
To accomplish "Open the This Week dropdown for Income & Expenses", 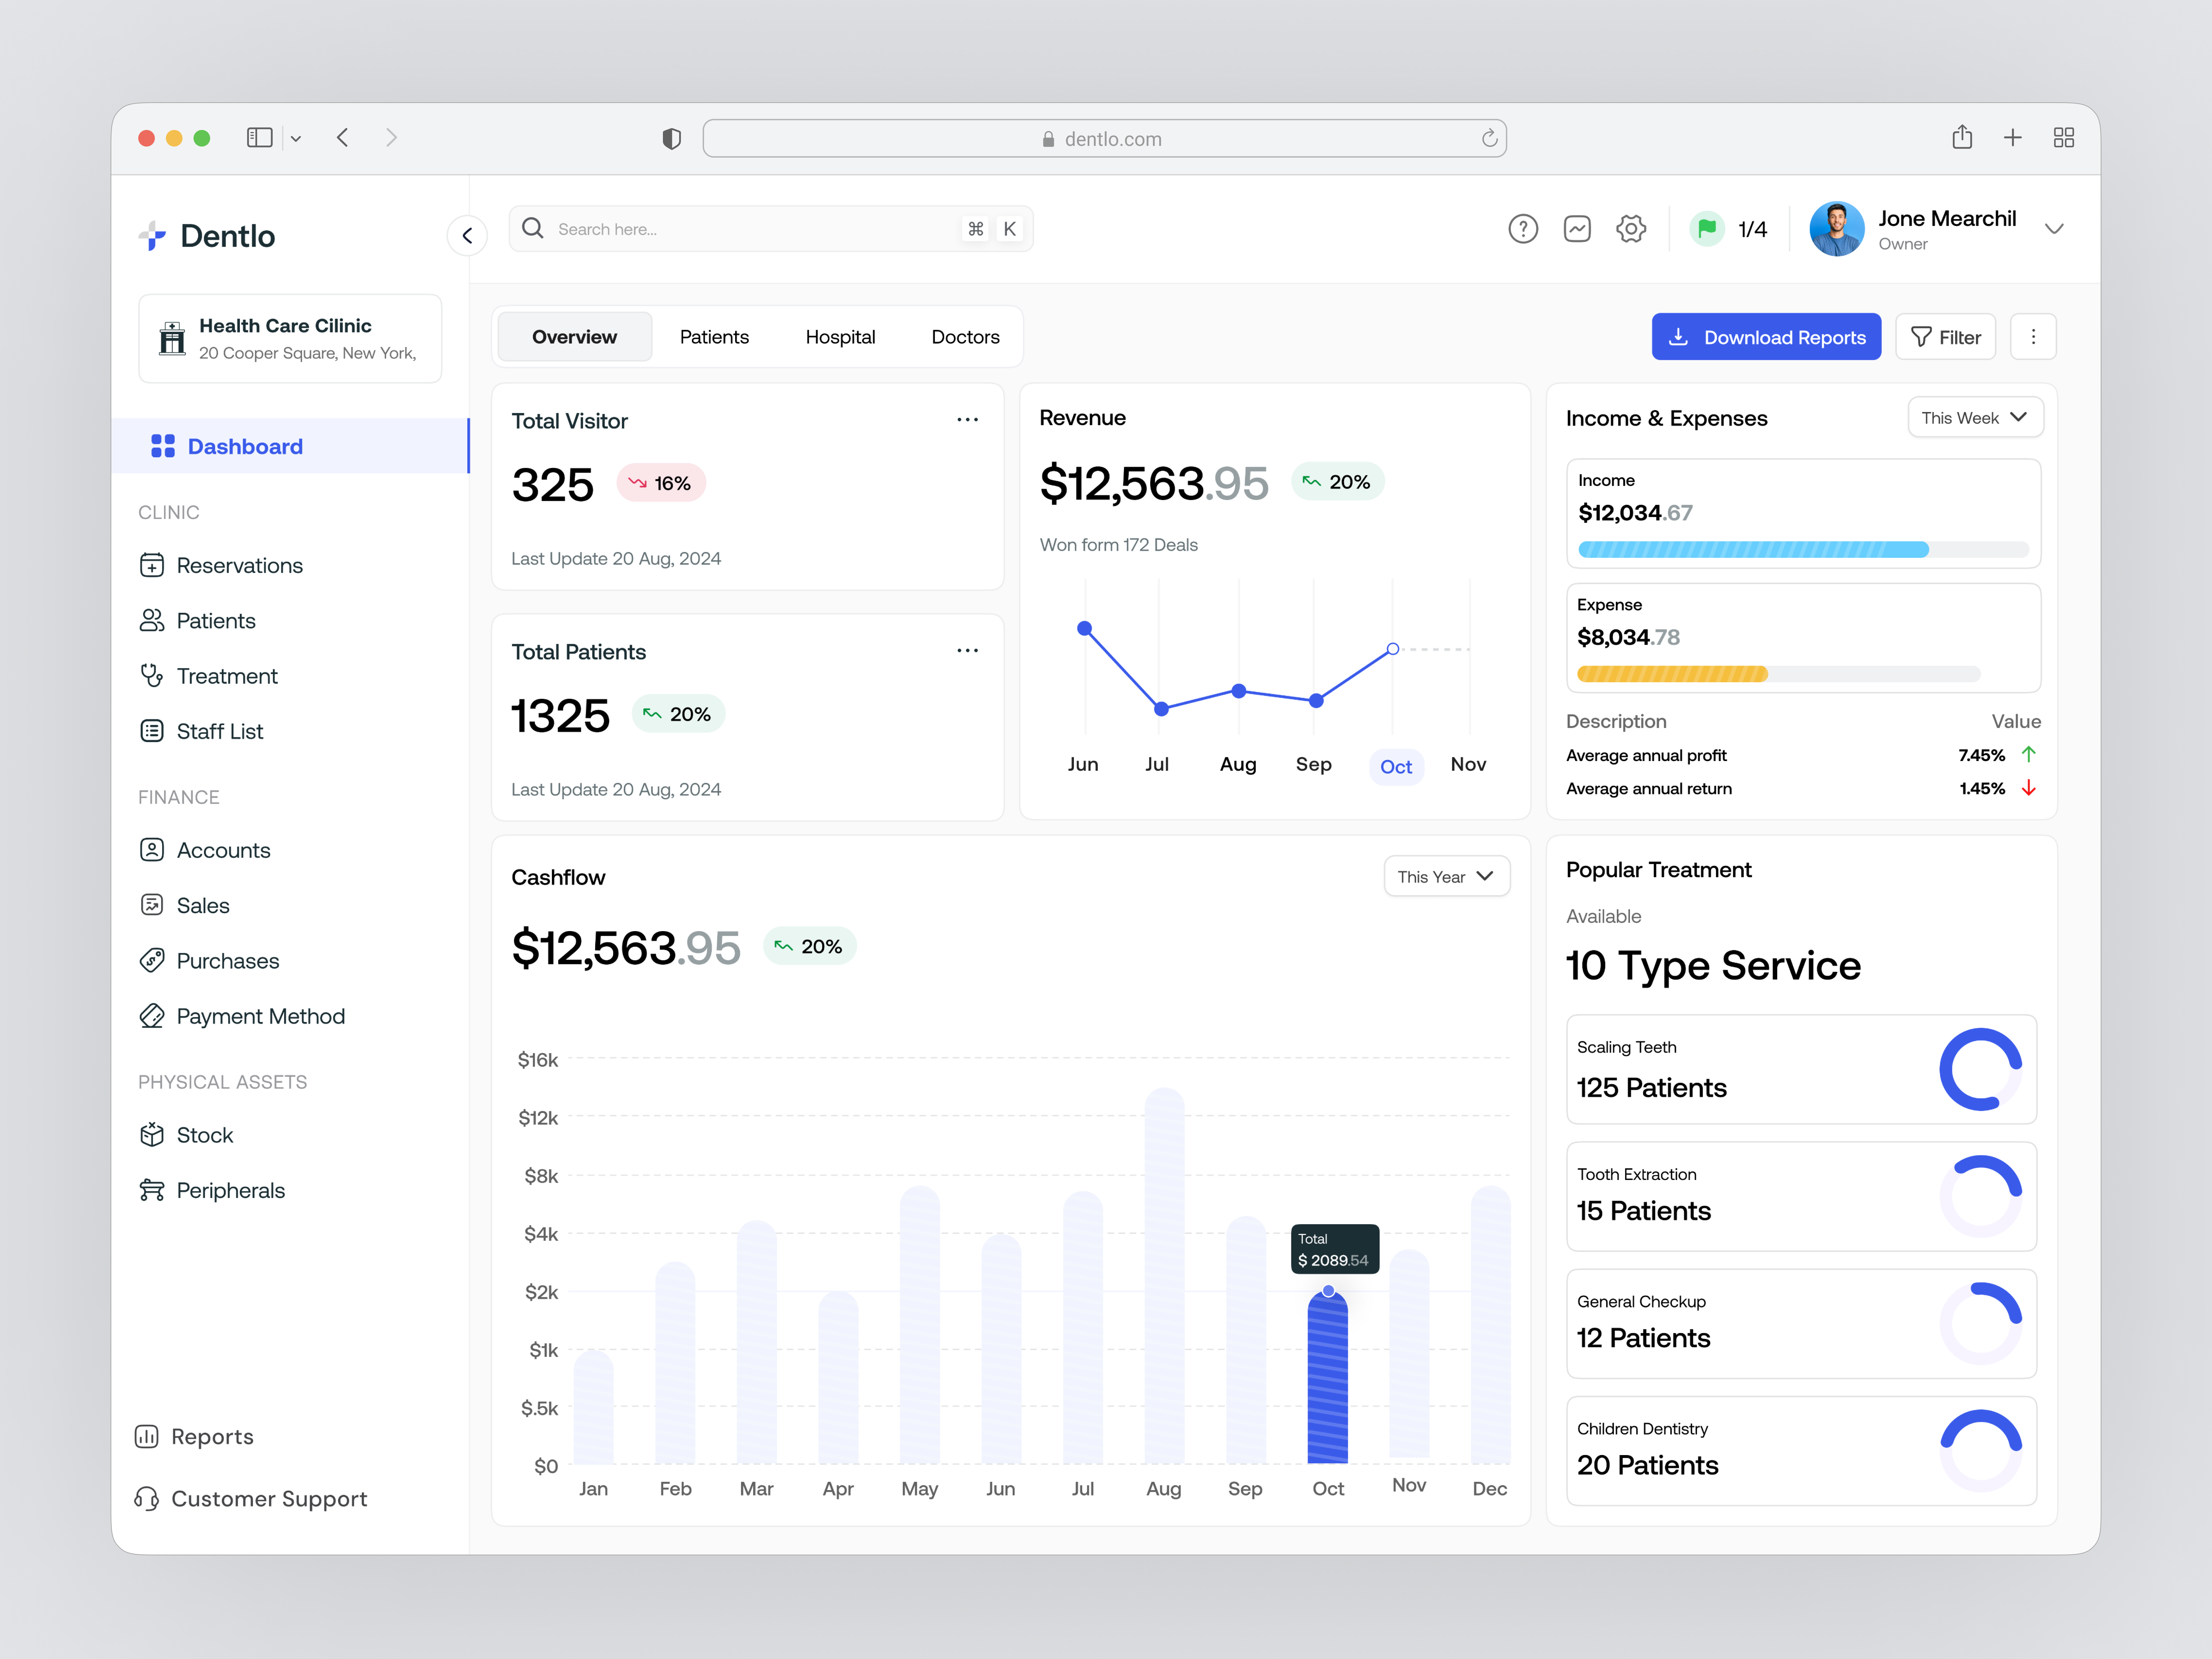I will [x=1975, y=417].
